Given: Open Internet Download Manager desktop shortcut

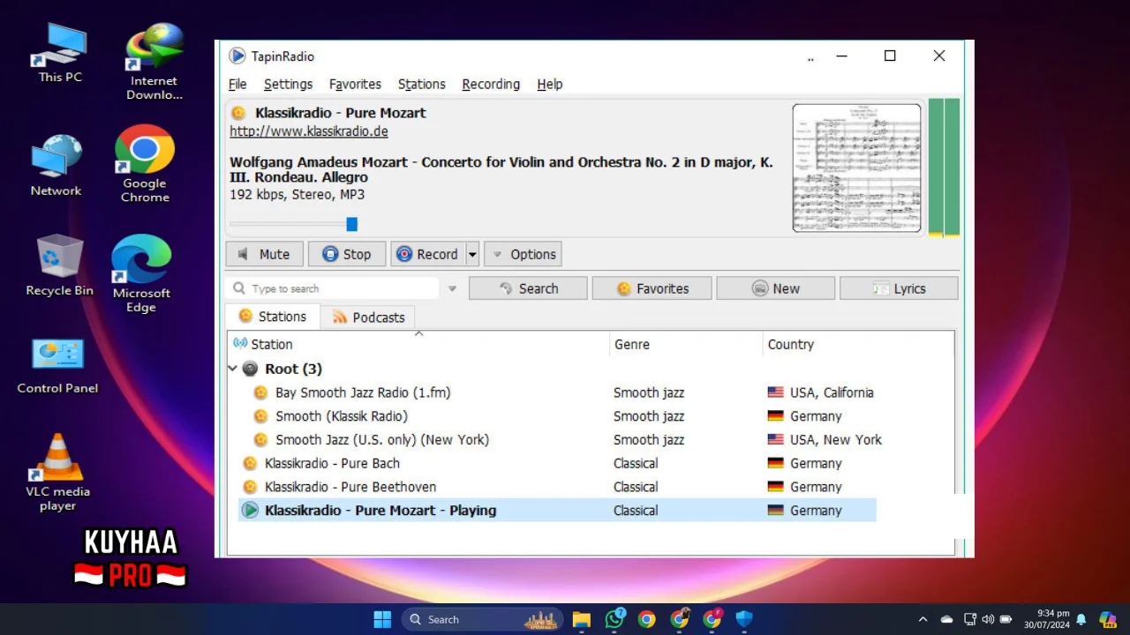Looking at the screenshot, I should pos(154,62).
